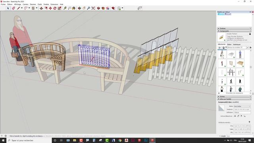Open the Extension Warehouse icon
The width and height of the screenshot is (254, 143).
[x=103, y=8]
